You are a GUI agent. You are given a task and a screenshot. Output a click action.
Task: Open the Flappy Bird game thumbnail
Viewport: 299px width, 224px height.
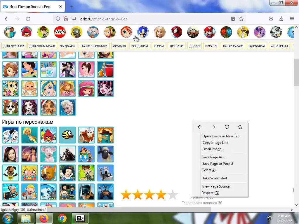(67, 135)
